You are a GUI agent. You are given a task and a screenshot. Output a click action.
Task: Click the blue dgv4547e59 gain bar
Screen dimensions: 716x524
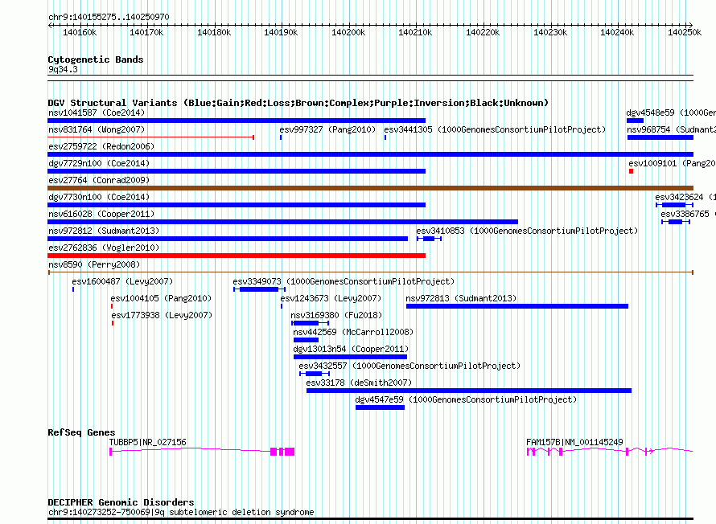pyautogui.click(x=380, y=407)
